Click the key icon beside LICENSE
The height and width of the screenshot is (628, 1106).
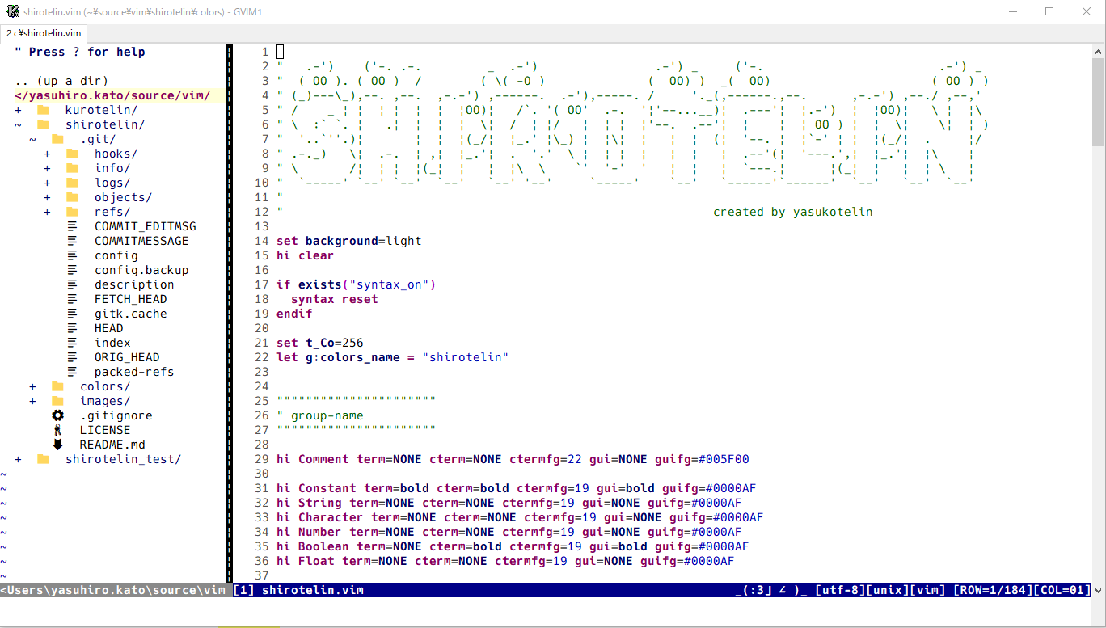coord(57,430)
